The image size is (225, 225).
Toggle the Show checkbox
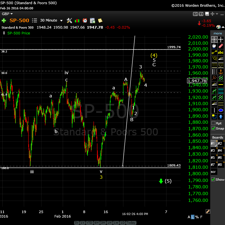coord(213,179)
